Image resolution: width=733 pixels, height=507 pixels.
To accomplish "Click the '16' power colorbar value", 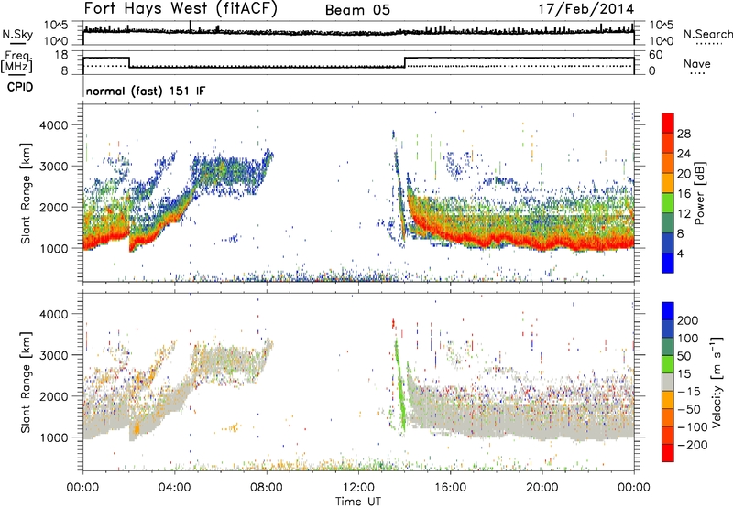I will pos(684,194).
